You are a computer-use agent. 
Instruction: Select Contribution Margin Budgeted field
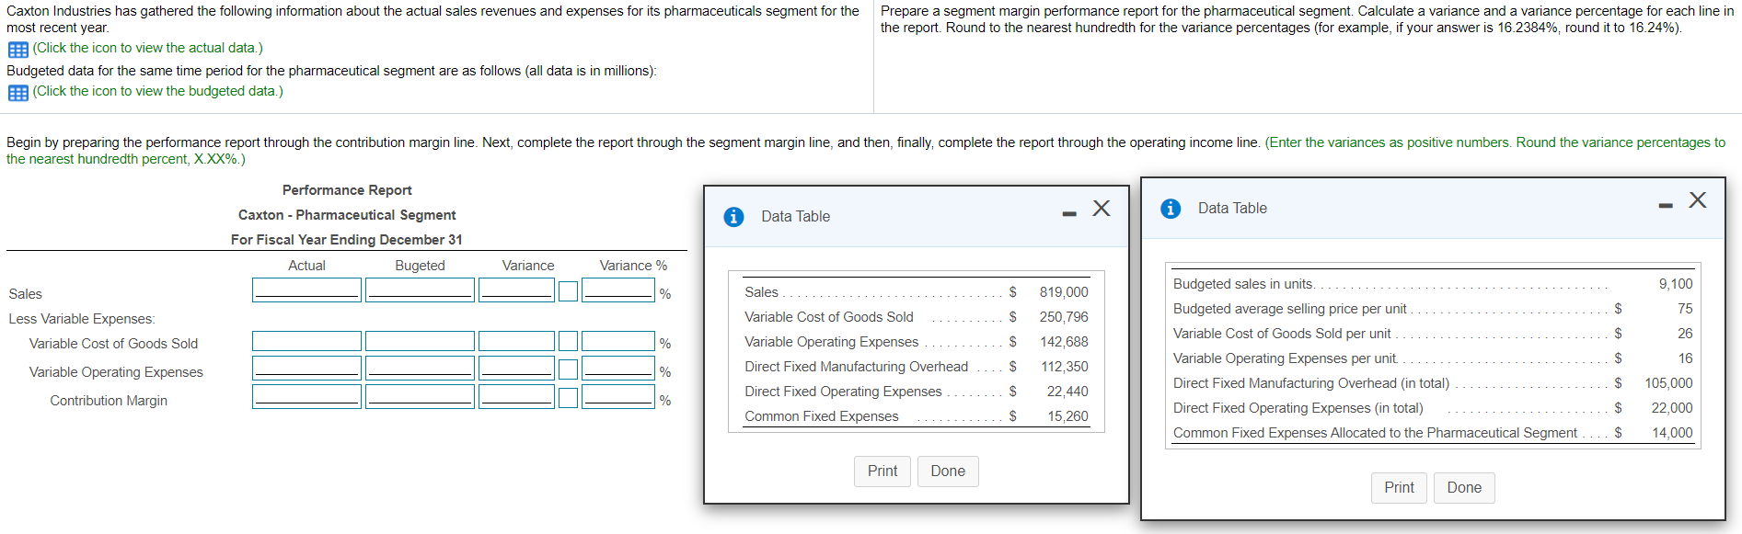[x=420, y=397]
